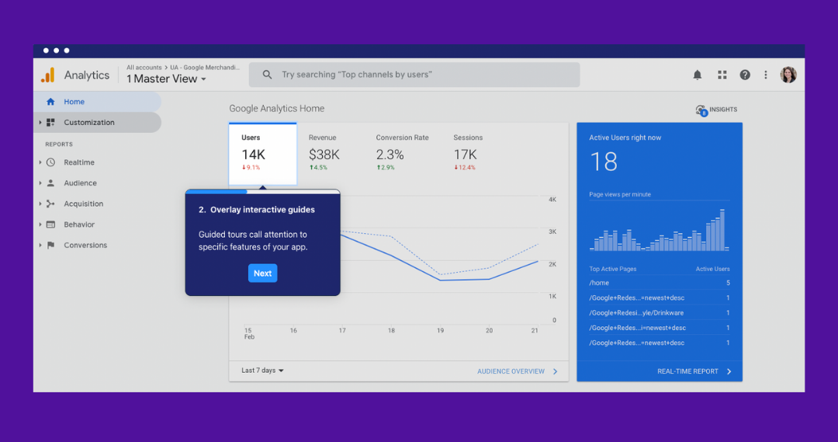Click the search input field
The height and width of the screenshot is (442, 838).
[x=414, y=75]
